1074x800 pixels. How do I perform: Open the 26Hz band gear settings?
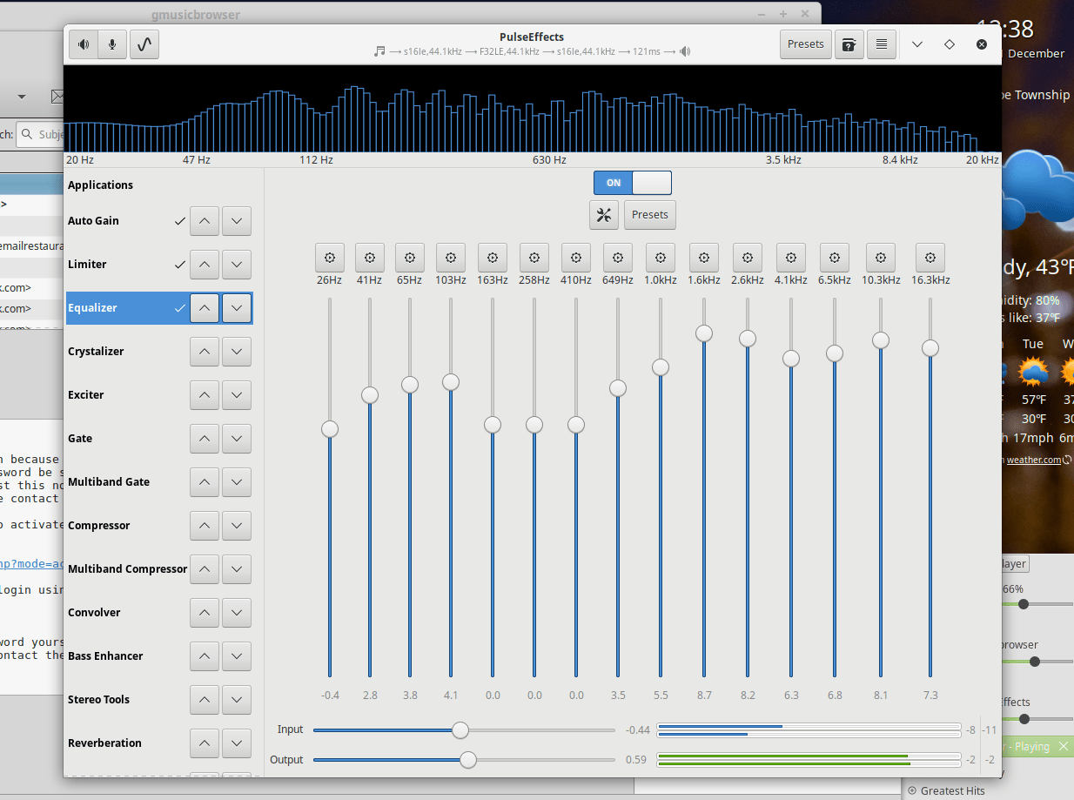pos(329,257)
